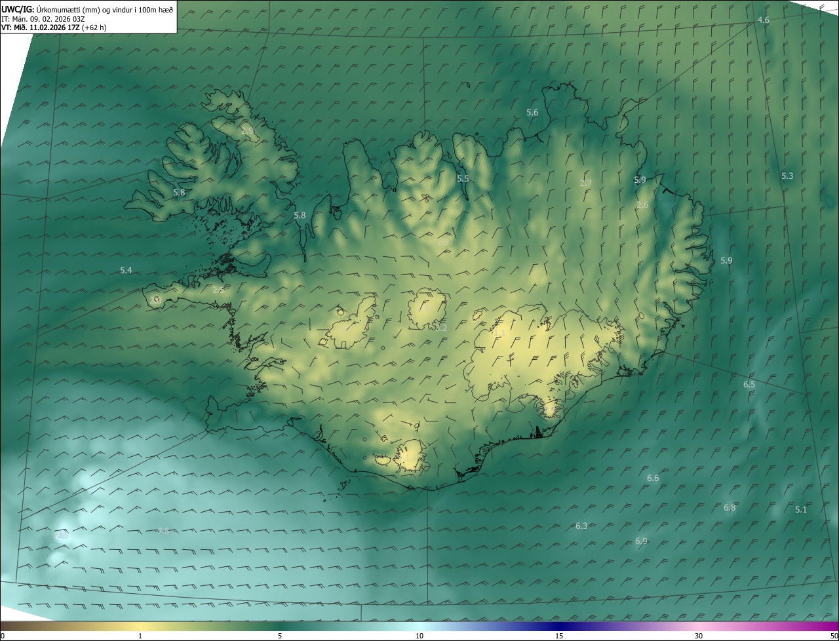Pick the 5.5 value label
The height and width of the screenshot is (641, 839).
click(463, 179)
